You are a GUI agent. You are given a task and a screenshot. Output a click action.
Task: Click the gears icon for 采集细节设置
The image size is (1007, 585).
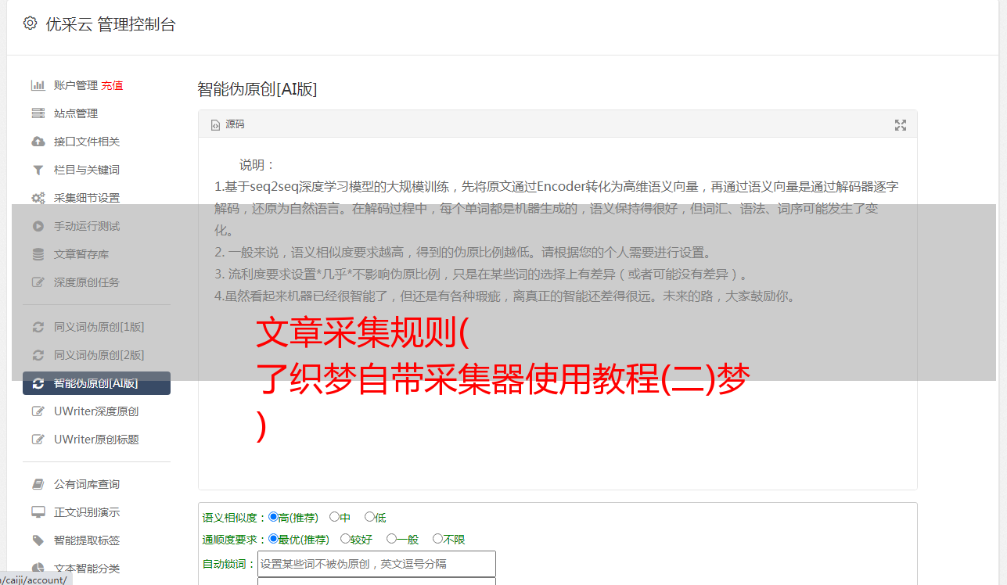click(x=38, y=198)
